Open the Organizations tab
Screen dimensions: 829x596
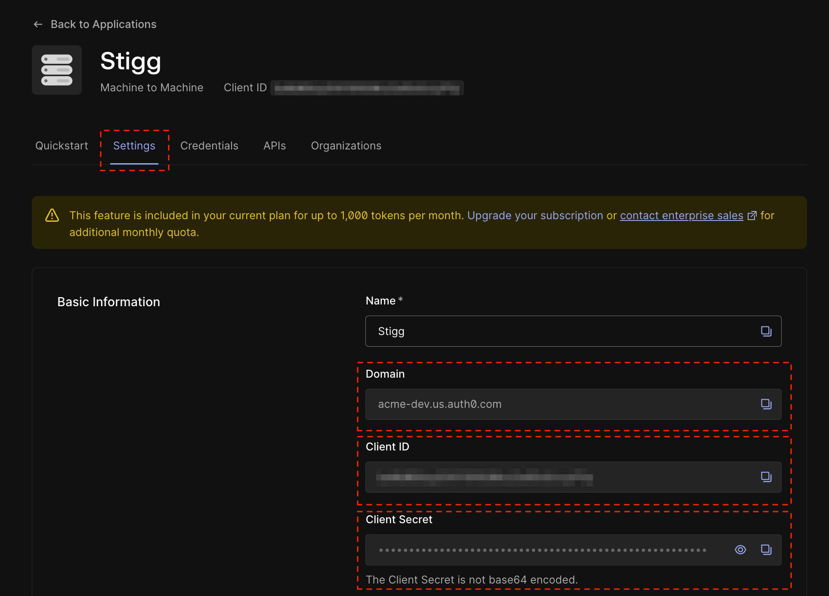pos(346,146)
